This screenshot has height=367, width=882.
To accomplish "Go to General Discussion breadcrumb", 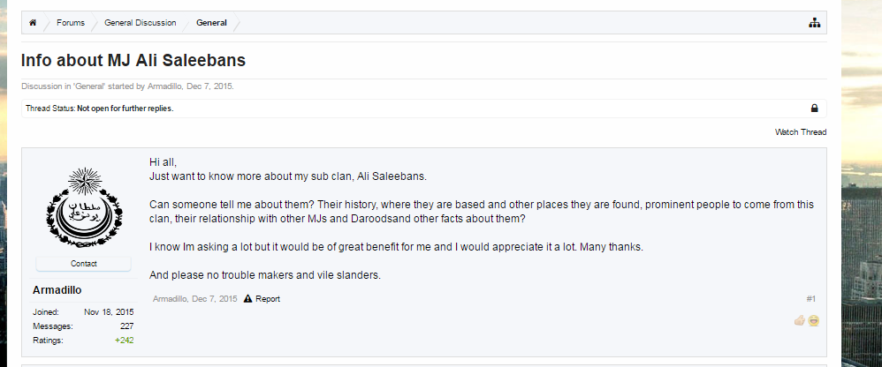I will [140, 23].
